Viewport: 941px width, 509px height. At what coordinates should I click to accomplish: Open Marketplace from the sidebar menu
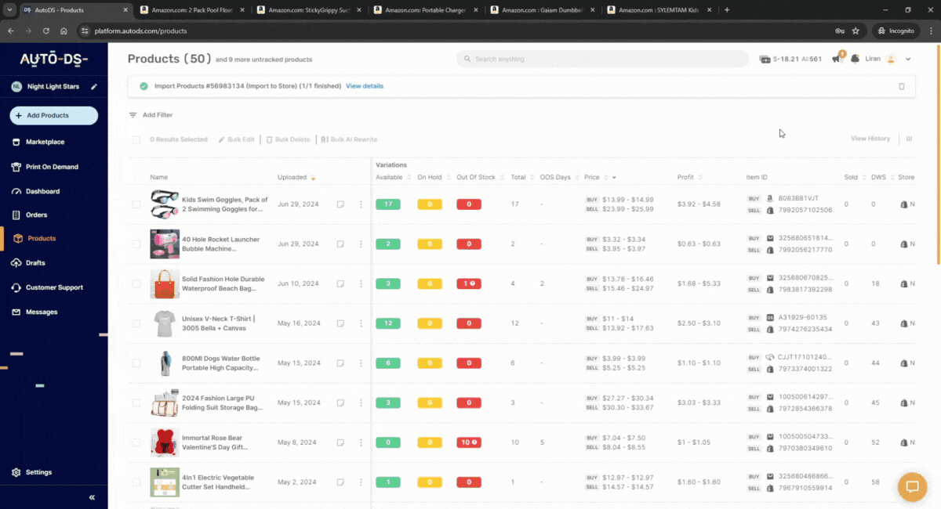pos(45,142)
